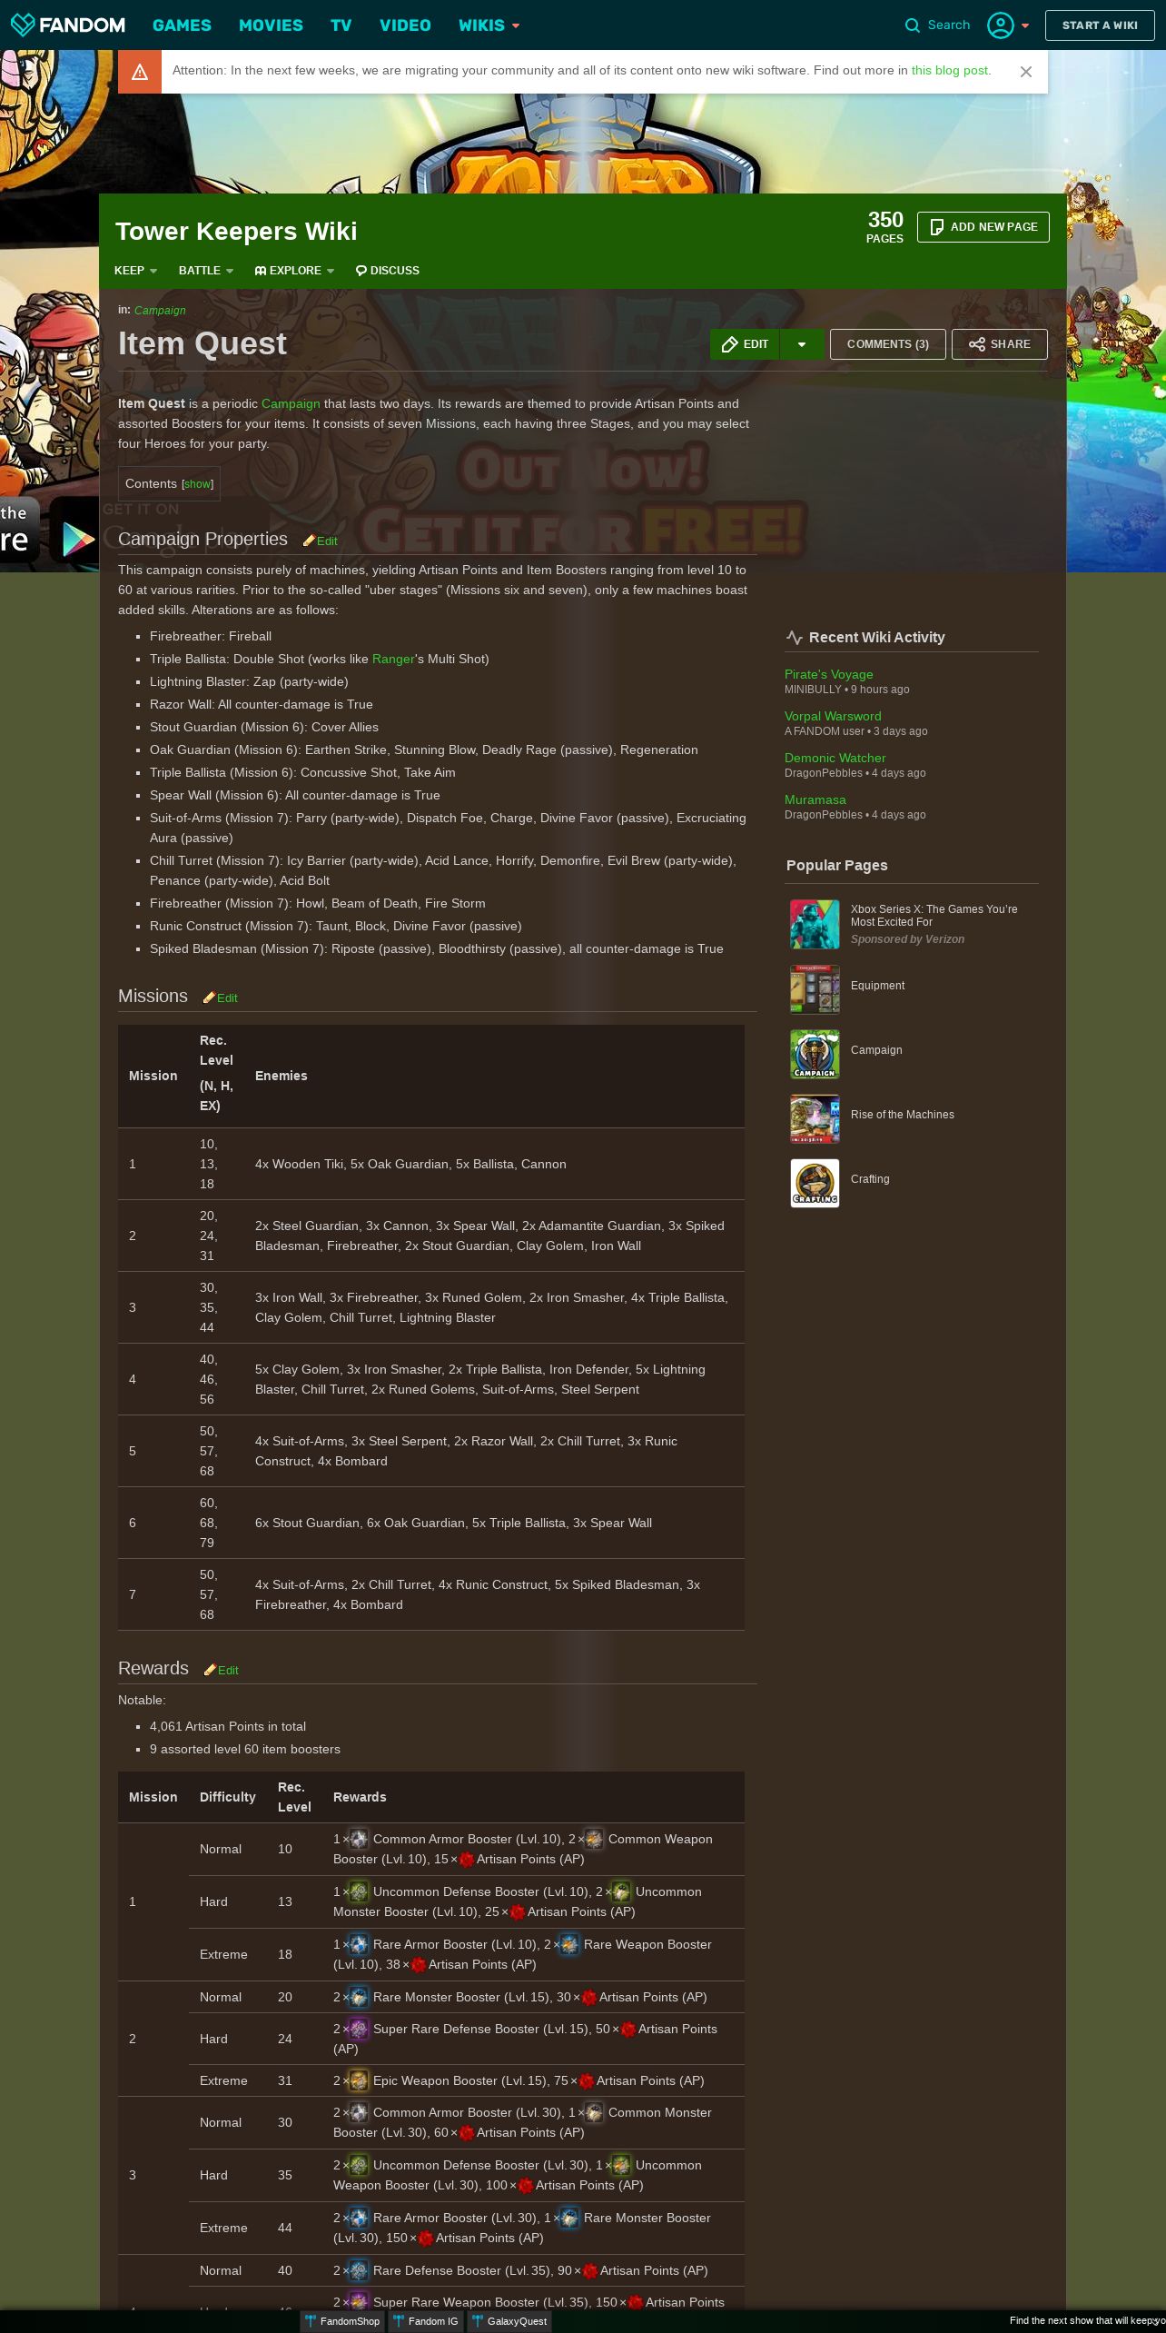The height and width of the screenshot is (2333, 1166).
Task: Edit the Rewards section
Action: tap(222, 1670)
